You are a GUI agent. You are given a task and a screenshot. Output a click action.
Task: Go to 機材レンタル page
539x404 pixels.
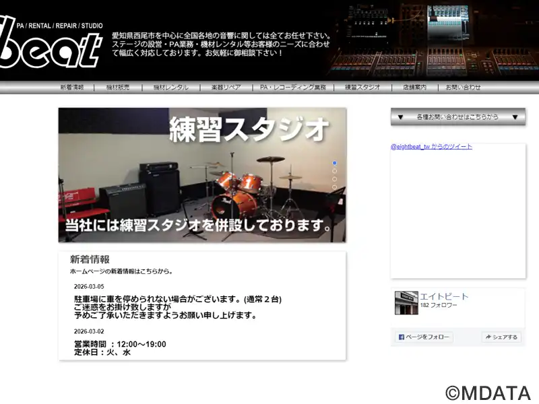tap(171, 88)
